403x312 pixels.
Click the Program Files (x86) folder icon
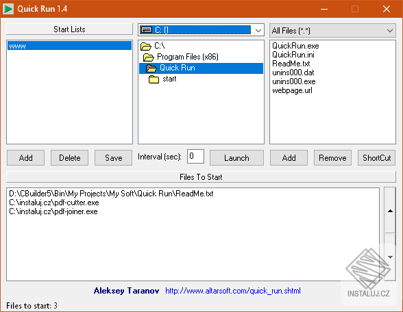pyautogui.click(x=149, y=57)
